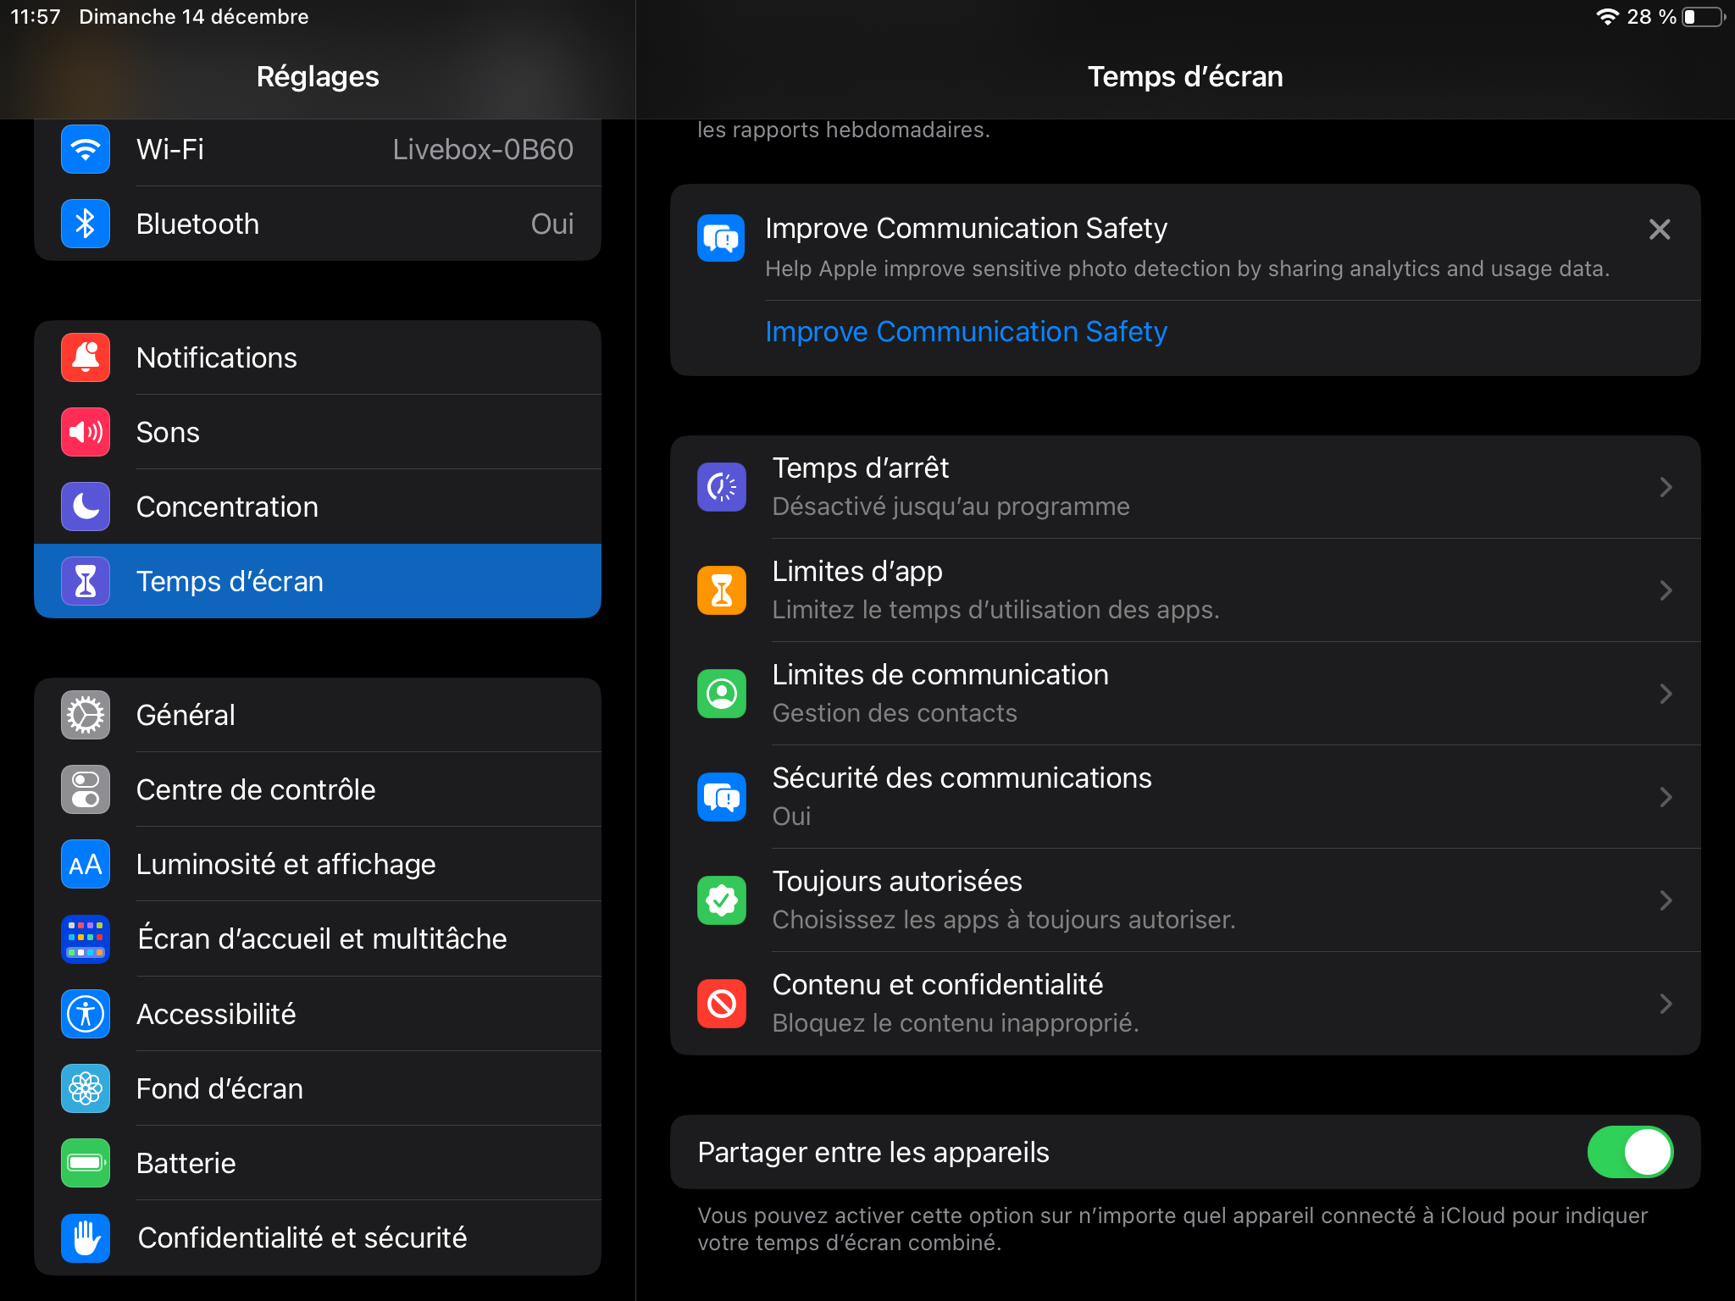Image resolution: width=1735 pixels, height=1301 pixels.
Task: Tap the Wi-Fi icon in the sidebar
Action: click(x=86, y=150)
